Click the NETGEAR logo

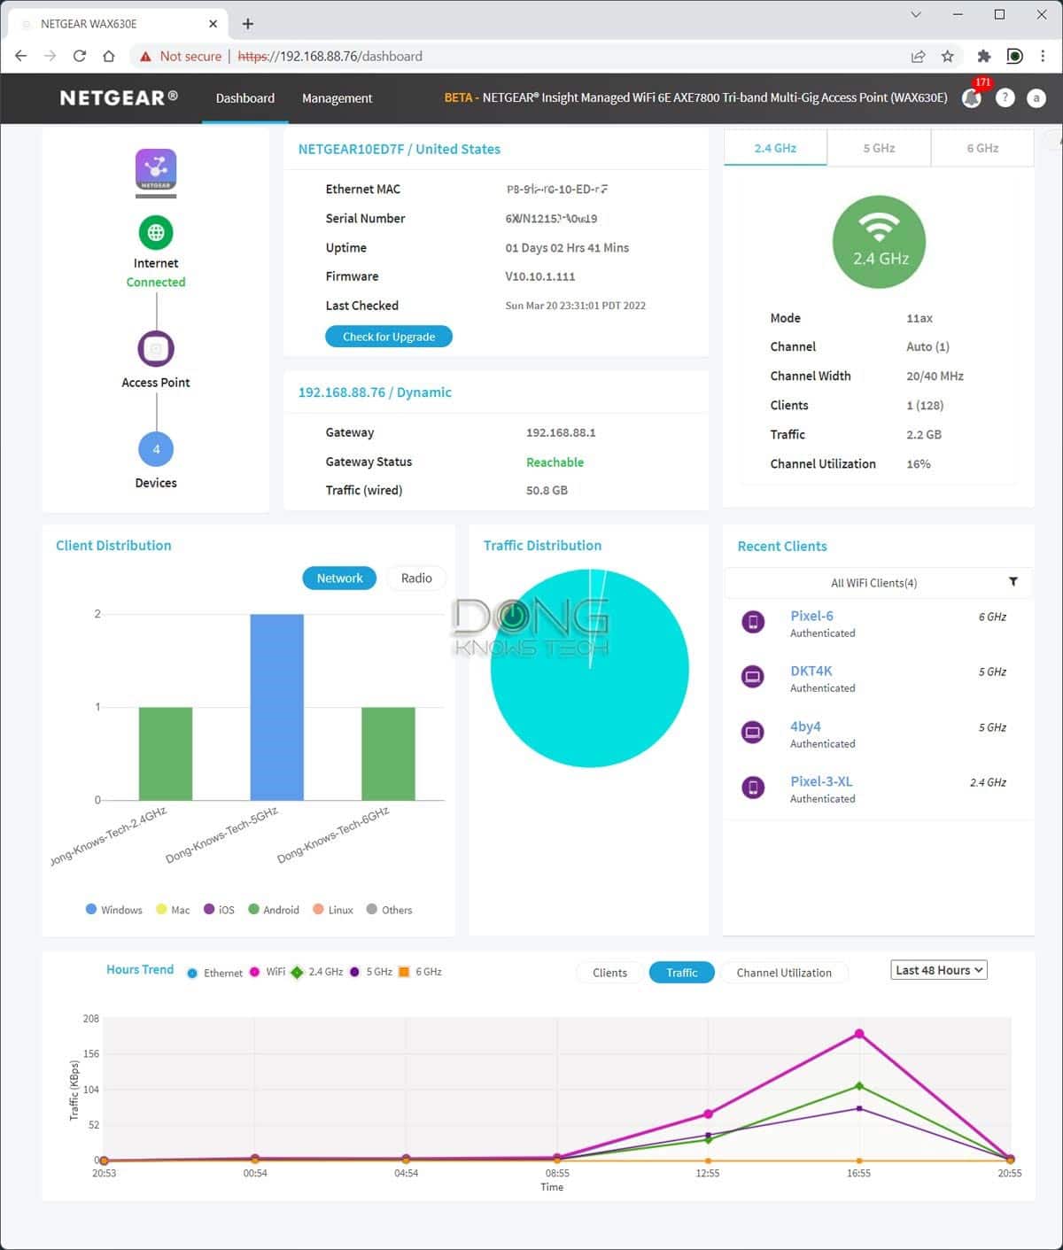pos(119,97)
